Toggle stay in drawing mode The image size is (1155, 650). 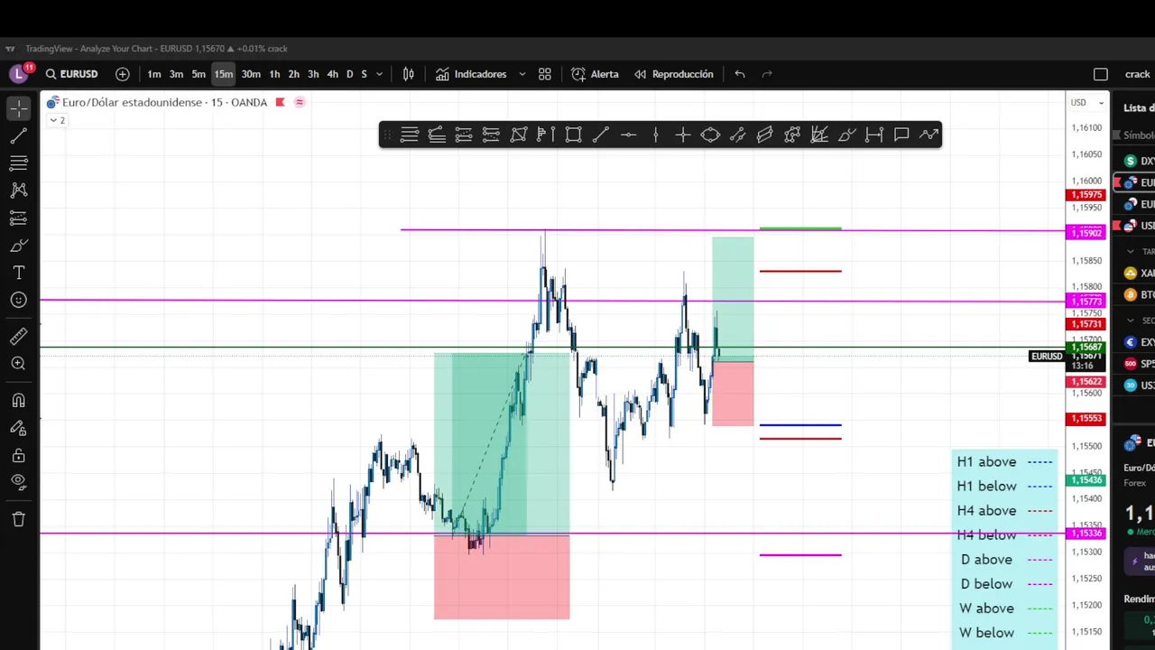pos(18,428)
